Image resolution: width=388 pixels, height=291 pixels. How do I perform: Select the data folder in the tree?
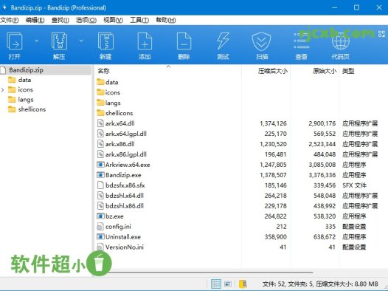24,80
